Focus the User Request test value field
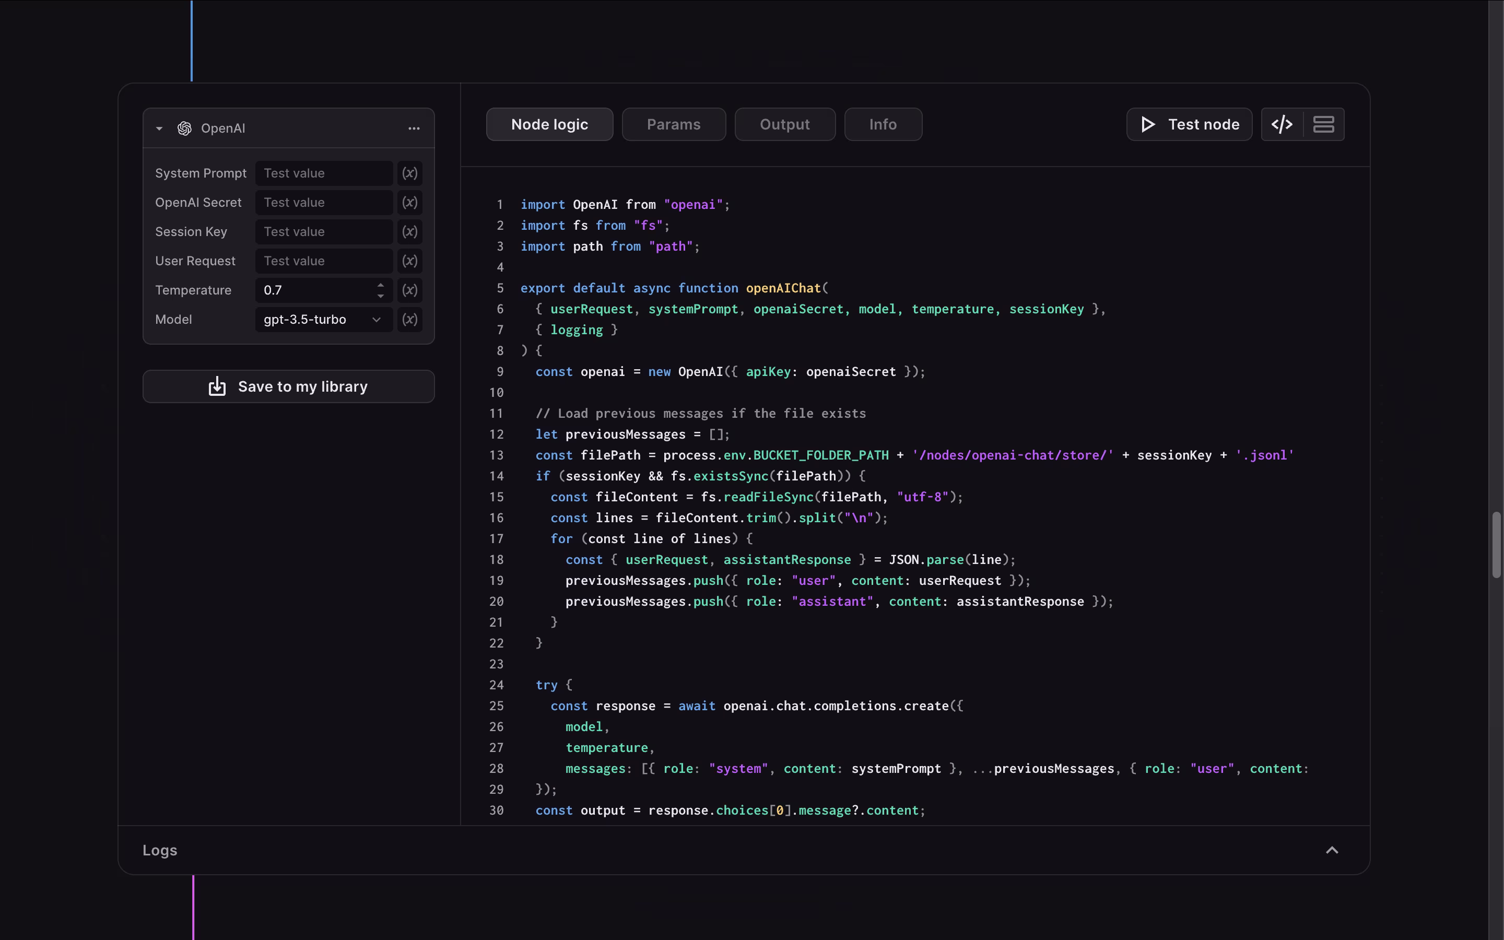This screenshot has width=1504, height=940. [324, 261]
